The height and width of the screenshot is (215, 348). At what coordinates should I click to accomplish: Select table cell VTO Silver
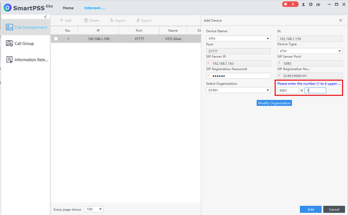173,39
